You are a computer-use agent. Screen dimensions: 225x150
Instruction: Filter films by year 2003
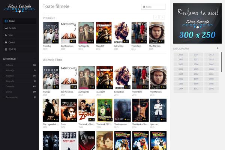point(181,74)
